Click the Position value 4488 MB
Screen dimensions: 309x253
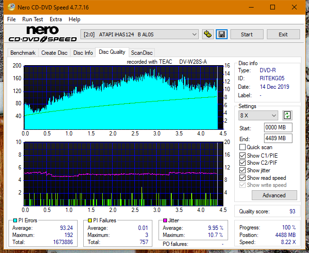point(285,235)
